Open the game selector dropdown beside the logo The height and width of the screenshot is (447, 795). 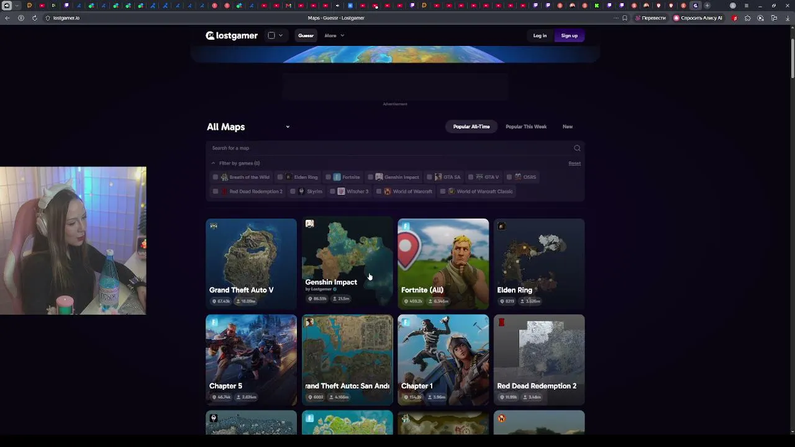[x=275, y=35]
